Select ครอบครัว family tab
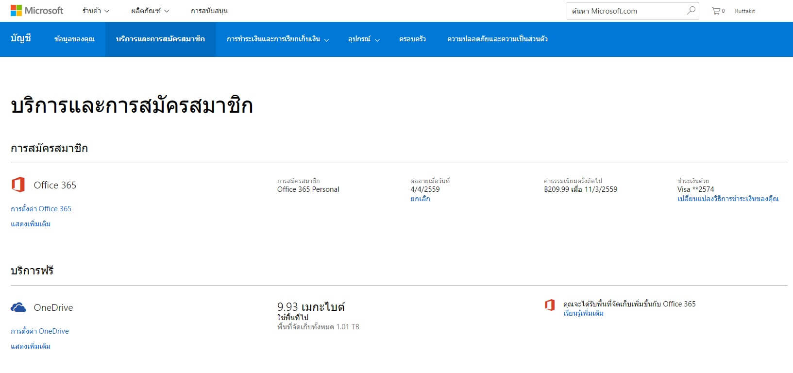 (x=412, y=39)
